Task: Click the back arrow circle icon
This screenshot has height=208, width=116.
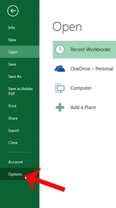Action: (13, 11)
